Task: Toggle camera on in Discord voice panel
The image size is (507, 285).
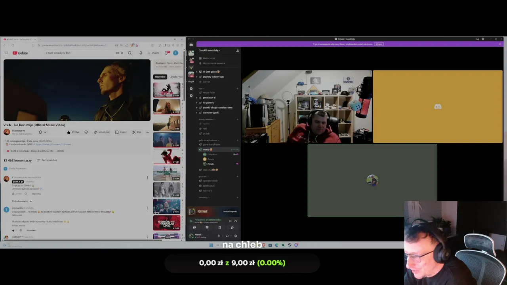Action: pyautogui.click(x=194, y=228)
